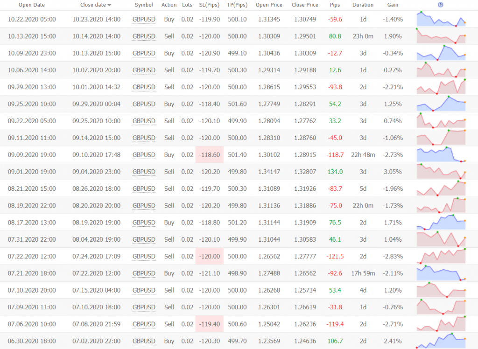
Task: Click highlighted SL value -118.60
Action: click(x=210, y=155)
